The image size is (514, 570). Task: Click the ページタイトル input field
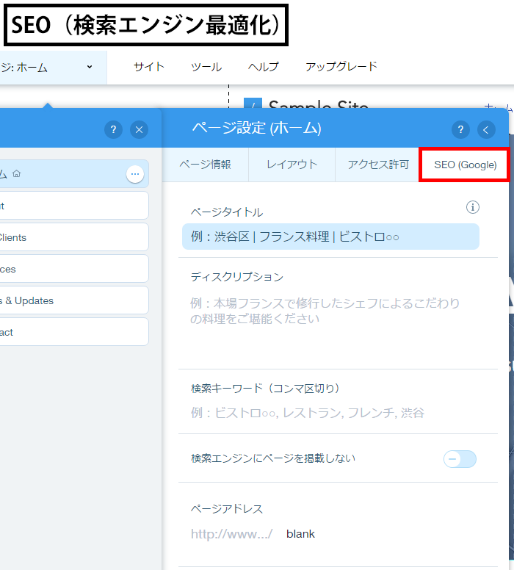(330, 237)
